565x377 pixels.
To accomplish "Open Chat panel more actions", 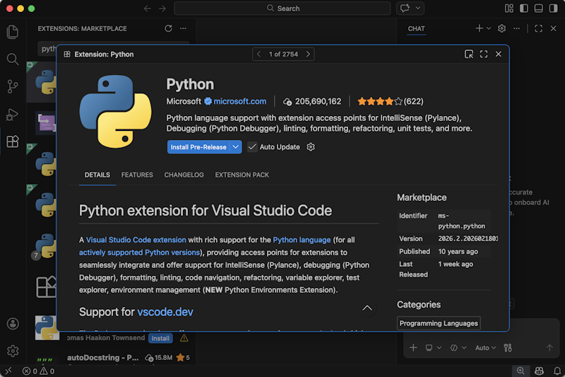I will click(x=516, y=28).
